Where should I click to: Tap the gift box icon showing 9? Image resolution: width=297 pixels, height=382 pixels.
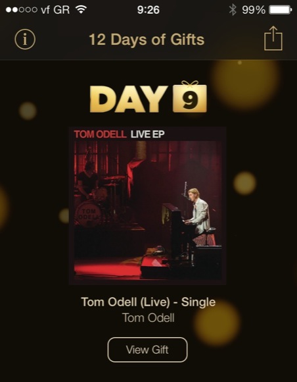190,96
